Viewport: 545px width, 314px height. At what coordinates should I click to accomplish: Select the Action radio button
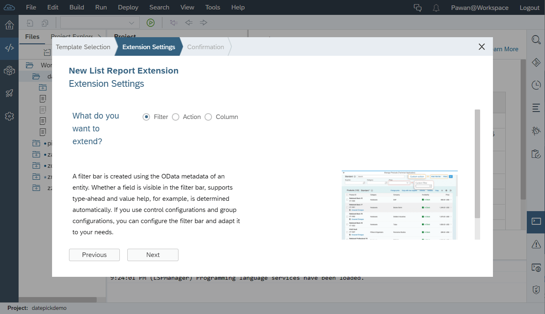[175, 117]
